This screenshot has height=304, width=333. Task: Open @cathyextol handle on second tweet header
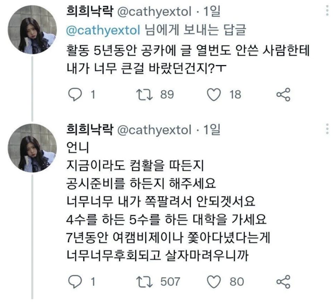click(x=154, y=130)
